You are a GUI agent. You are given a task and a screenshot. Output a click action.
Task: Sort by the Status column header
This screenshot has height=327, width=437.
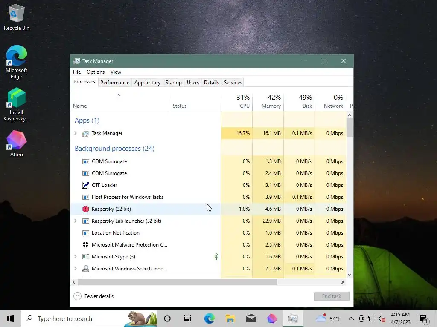[x=195, y=102]
